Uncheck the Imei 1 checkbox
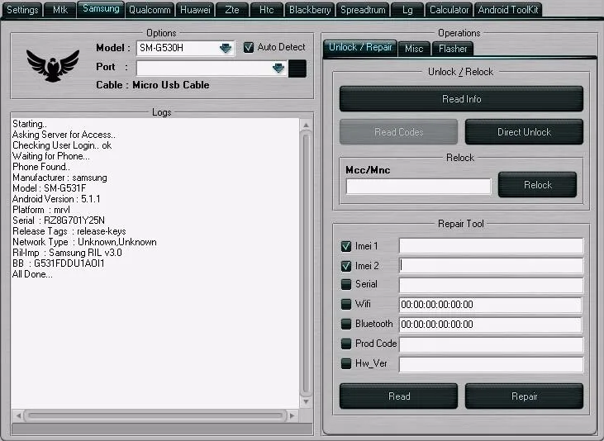The width and height of the screenshot is (604, 441). pyautogui.click(x=346, y=246)
